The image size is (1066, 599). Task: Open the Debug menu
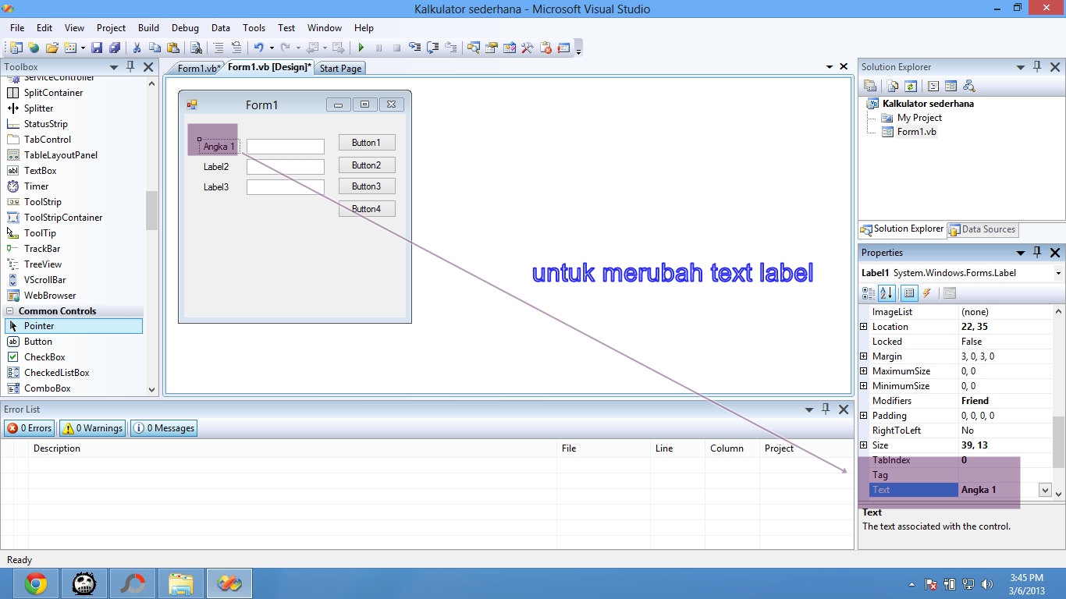(185, 27)
